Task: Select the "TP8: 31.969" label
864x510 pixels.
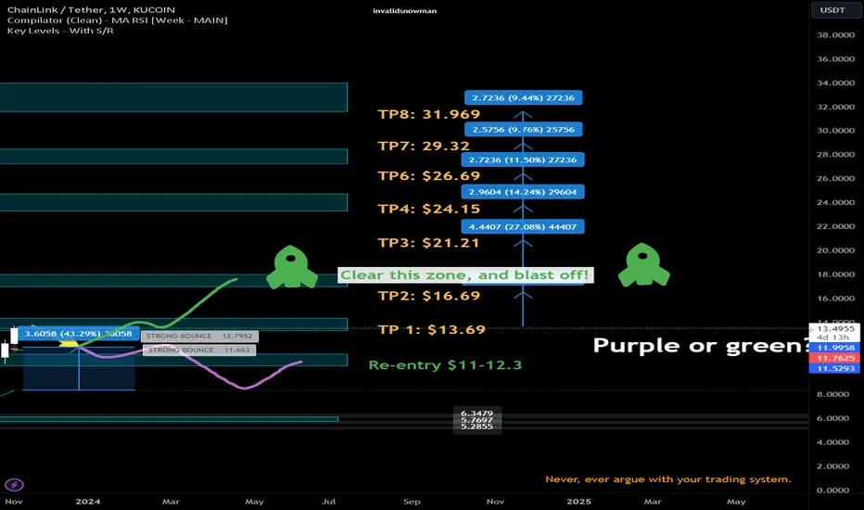Action: click(428, 114)
